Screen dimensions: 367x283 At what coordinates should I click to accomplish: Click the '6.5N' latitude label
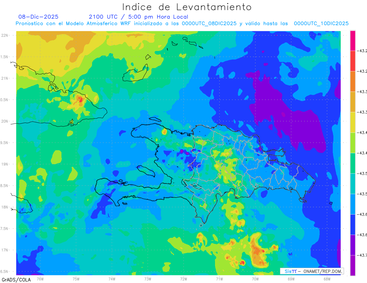click(5, 271)
